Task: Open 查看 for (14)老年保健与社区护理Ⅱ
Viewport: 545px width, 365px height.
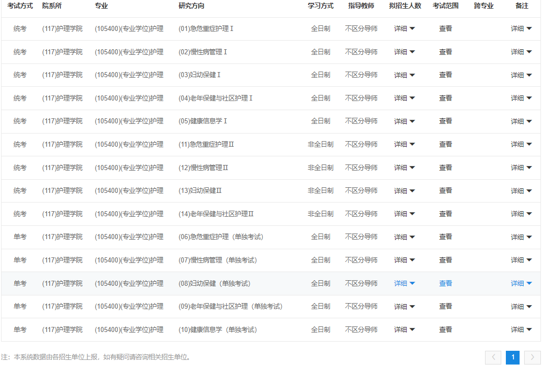Action: pyautogui.click(x=445, y=214)
